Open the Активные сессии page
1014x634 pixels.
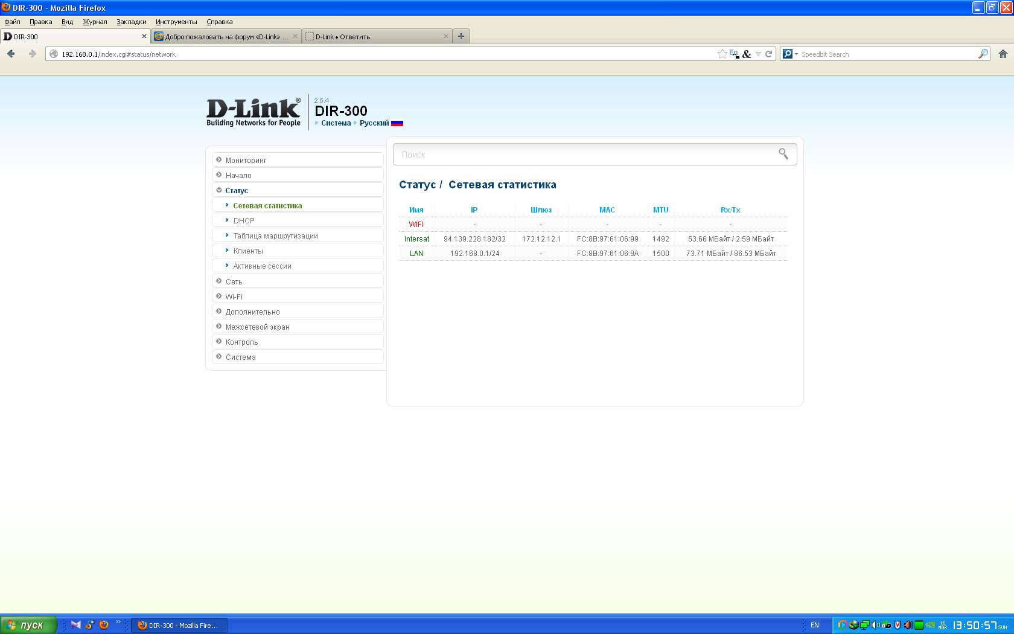pyautogui.click(x=298, y=266)
